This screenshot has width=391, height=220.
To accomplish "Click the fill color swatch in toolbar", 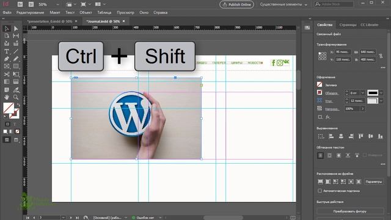I will [x=9, y=108].
